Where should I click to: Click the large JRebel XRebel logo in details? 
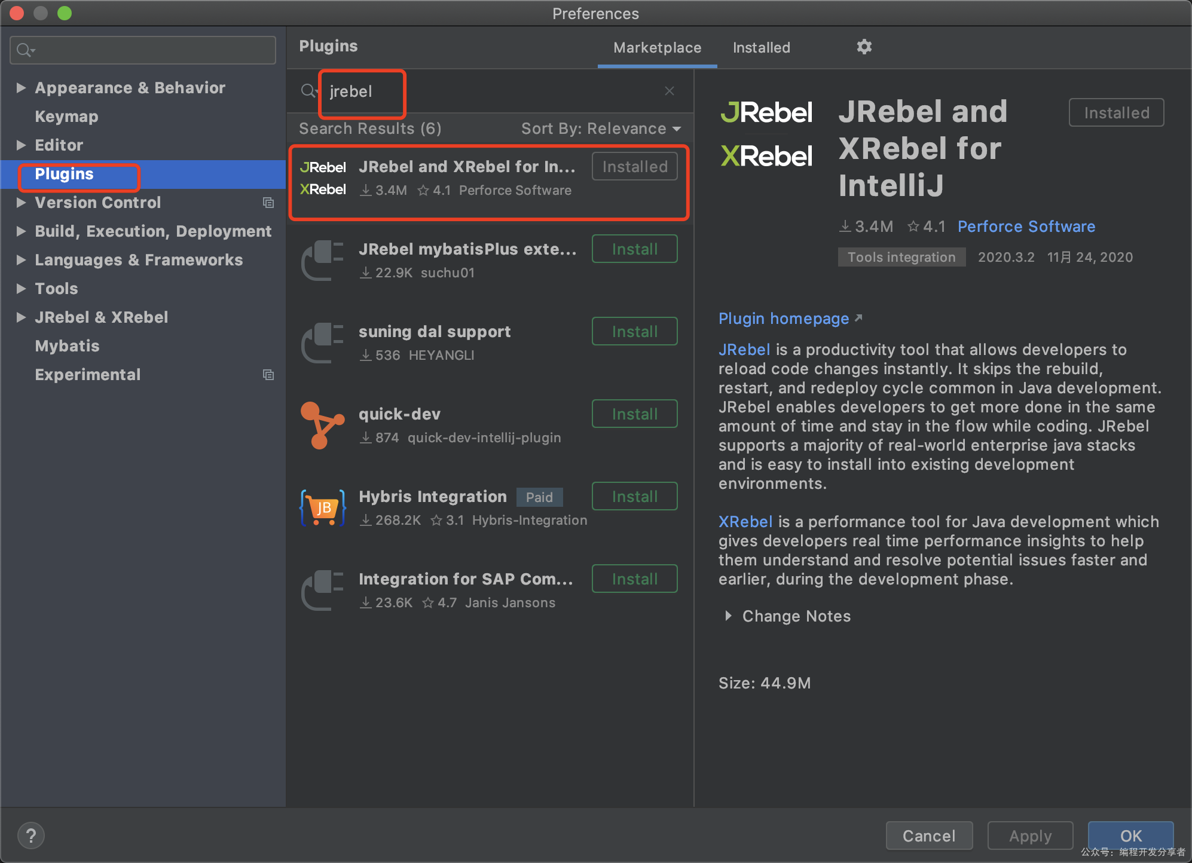pos(766,134)
